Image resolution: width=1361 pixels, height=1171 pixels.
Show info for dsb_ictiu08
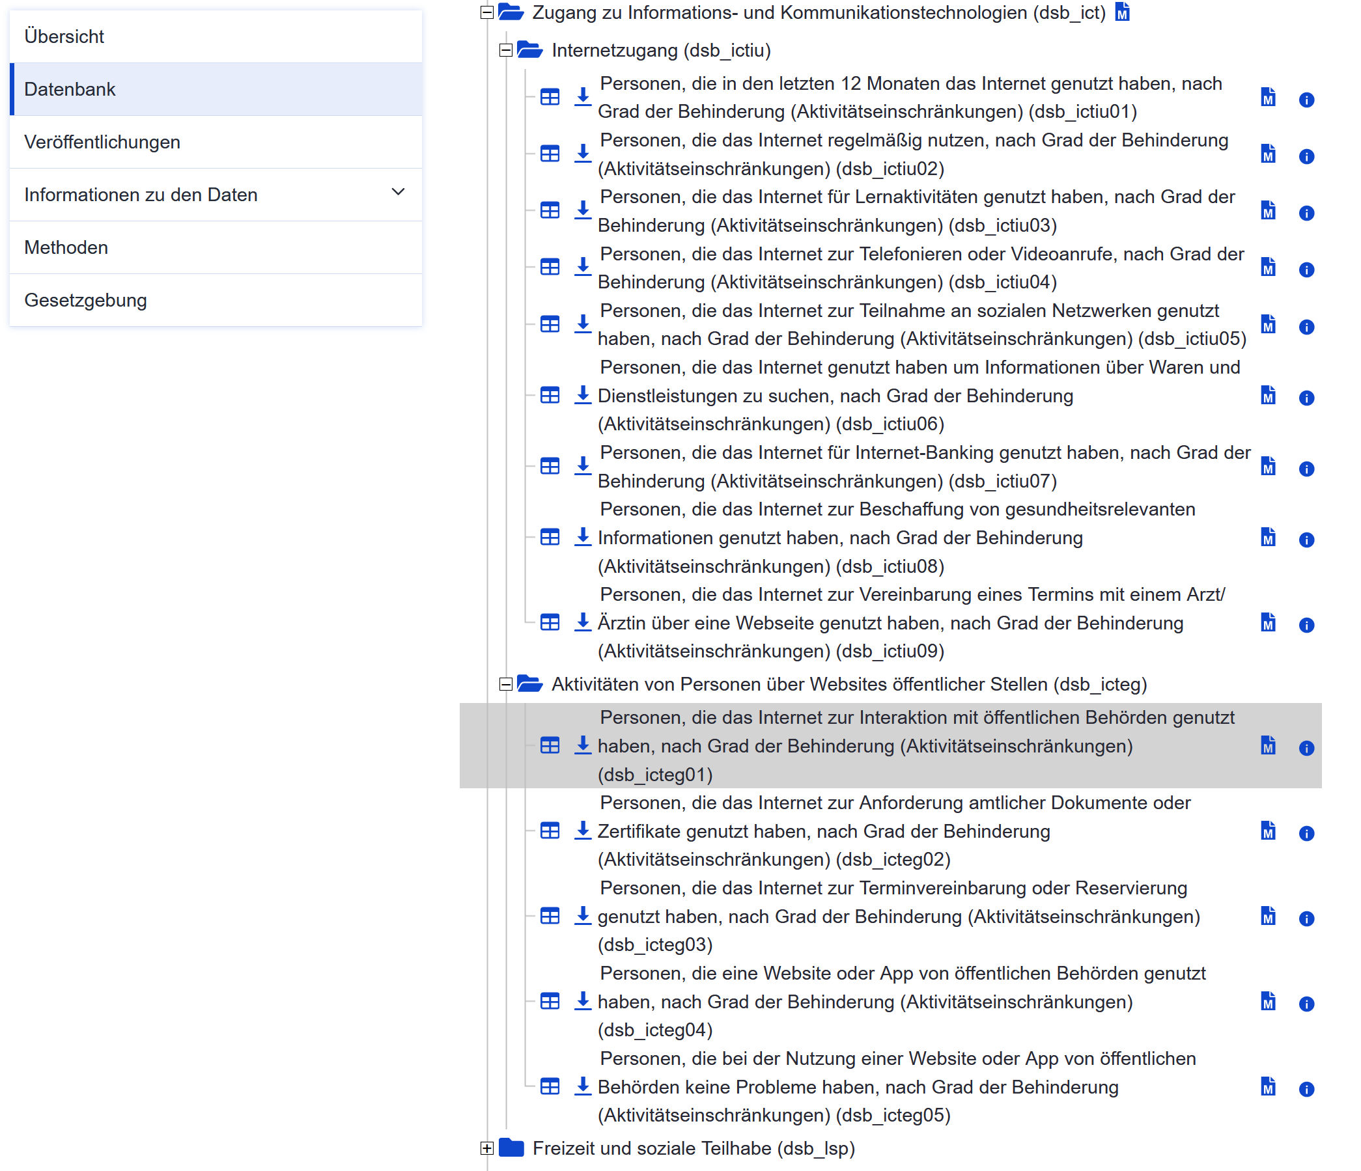(x=1306, y=540)
